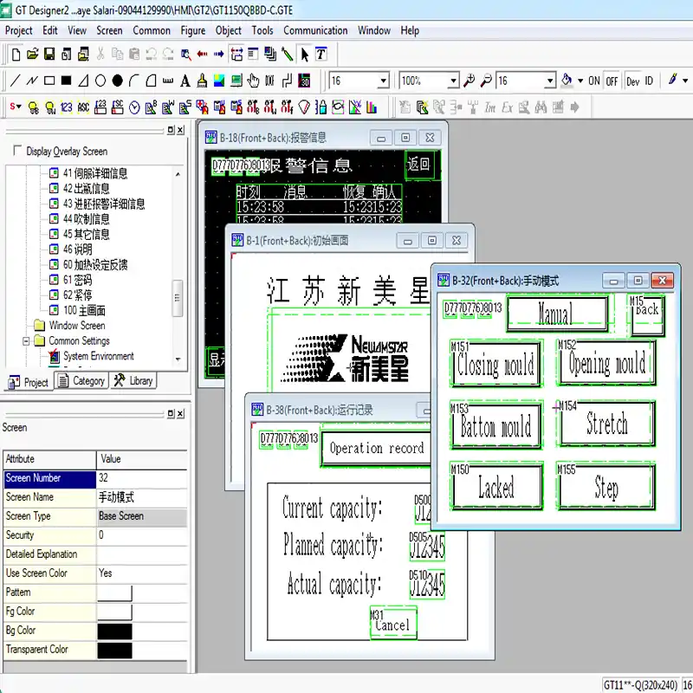The width and height of the screenshot is (693, 693).
Task: Collapse the Common Settings tree node
Action: (27, 341)
